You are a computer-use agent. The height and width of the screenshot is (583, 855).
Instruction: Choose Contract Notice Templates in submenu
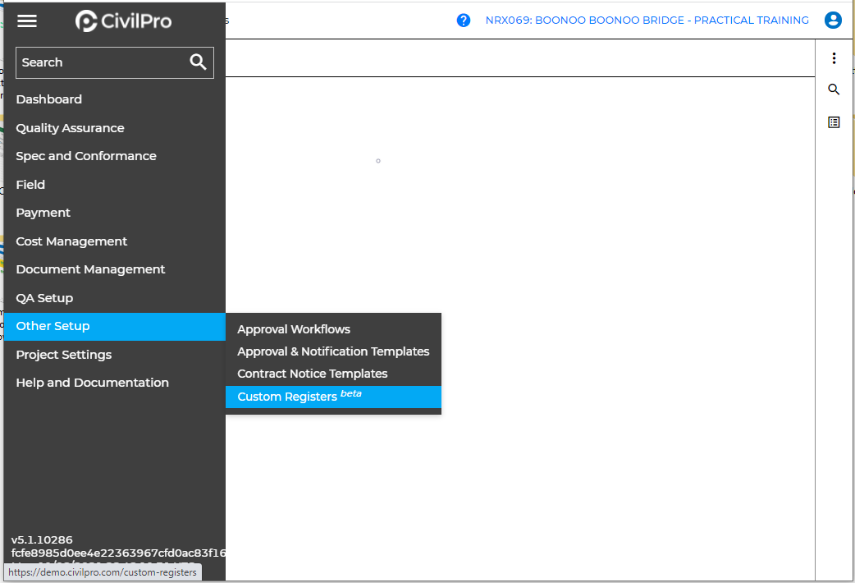click(x=312, y=374)
